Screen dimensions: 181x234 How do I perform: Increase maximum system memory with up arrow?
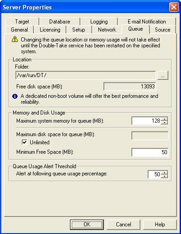[164, 119]
